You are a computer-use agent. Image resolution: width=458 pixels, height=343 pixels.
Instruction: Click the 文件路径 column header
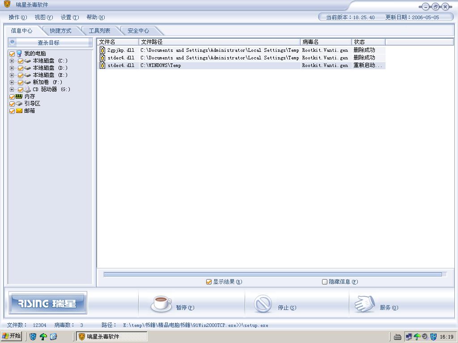[220, 42]
